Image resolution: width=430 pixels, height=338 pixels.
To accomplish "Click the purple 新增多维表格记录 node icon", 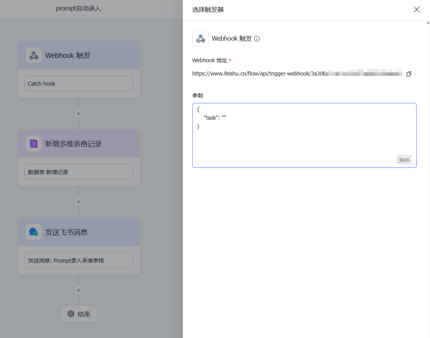I will pos(34,144).
